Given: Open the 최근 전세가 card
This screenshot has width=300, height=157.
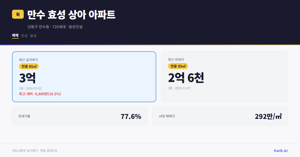Looking at the screenshot, I should 224,77.
